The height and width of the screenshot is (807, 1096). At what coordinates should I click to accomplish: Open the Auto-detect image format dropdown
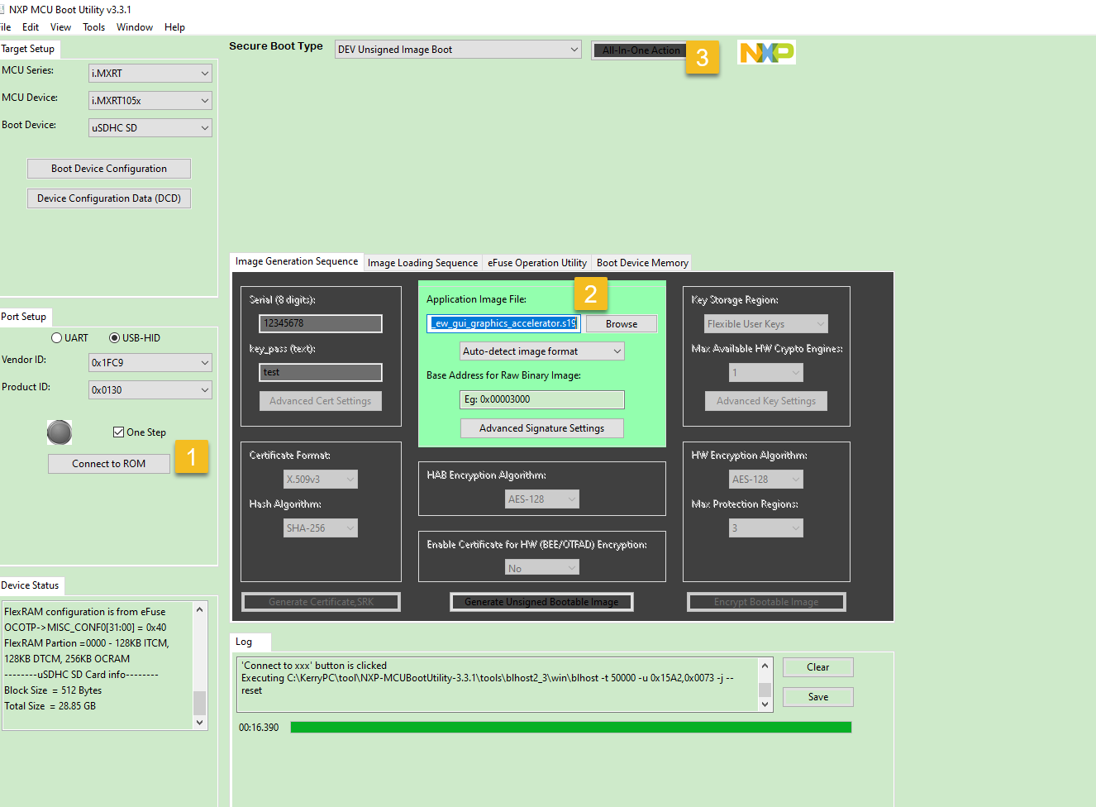coord(542,351)
